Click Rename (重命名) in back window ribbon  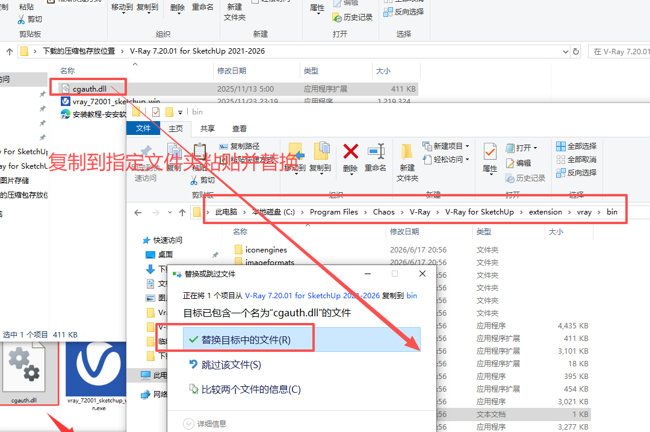point(202,7)
